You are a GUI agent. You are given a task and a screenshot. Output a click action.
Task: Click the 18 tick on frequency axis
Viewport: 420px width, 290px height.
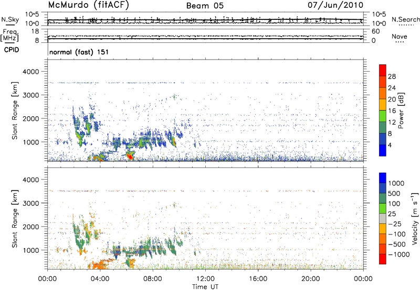(35, 31)
